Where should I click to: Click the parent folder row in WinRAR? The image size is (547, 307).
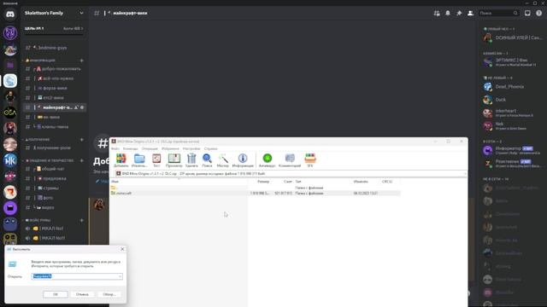coord(256,188)
